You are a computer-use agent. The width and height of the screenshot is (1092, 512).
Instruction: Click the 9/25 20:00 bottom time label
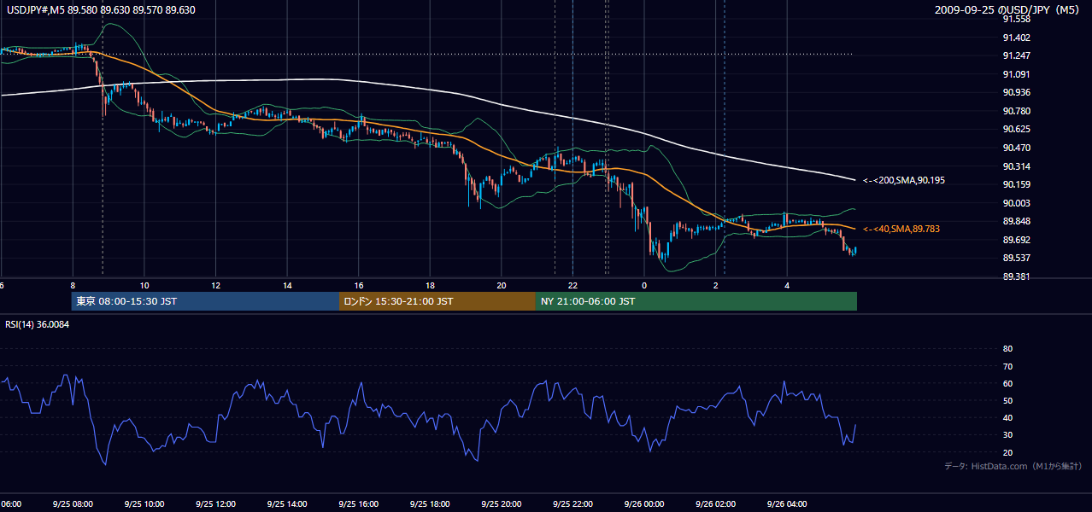point(502,504)
